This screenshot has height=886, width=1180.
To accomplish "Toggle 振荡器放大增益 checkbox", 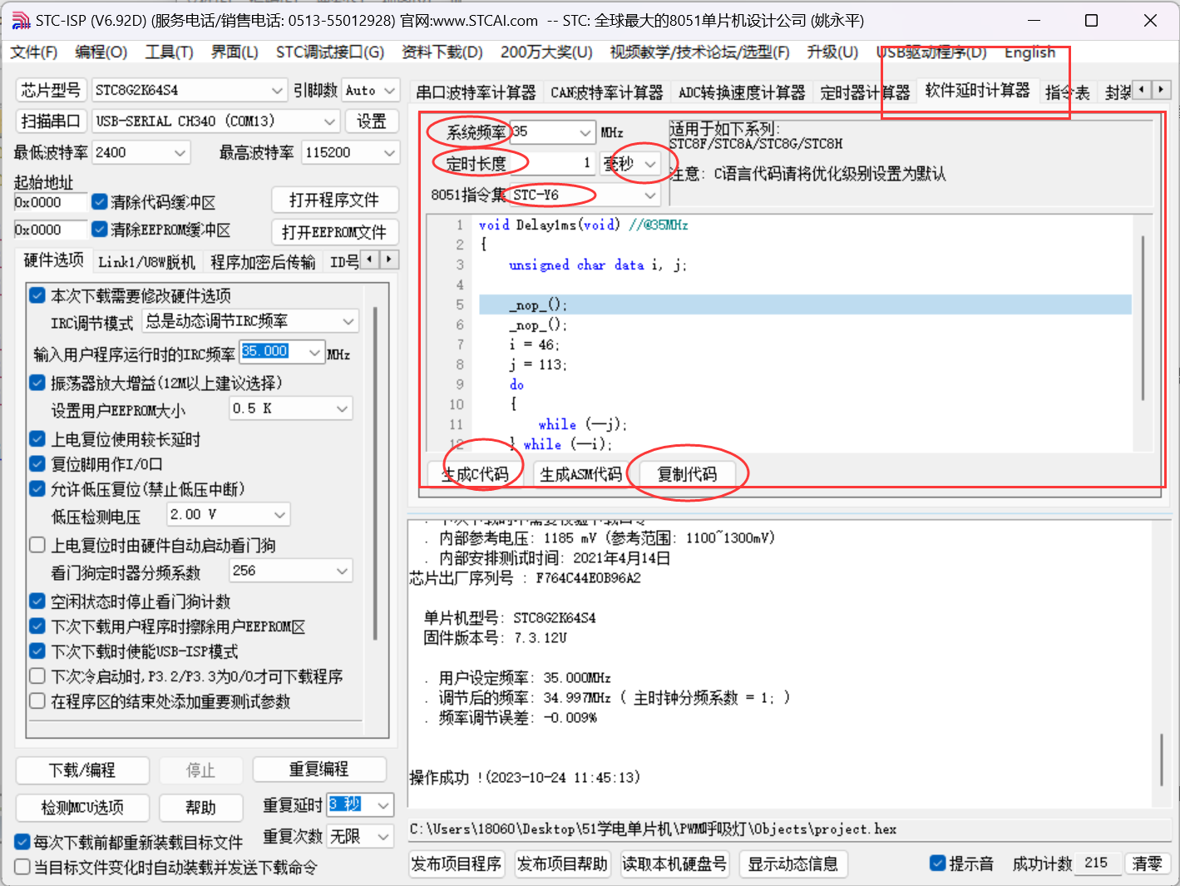I will pyautogui.click(x=37, y=383).
